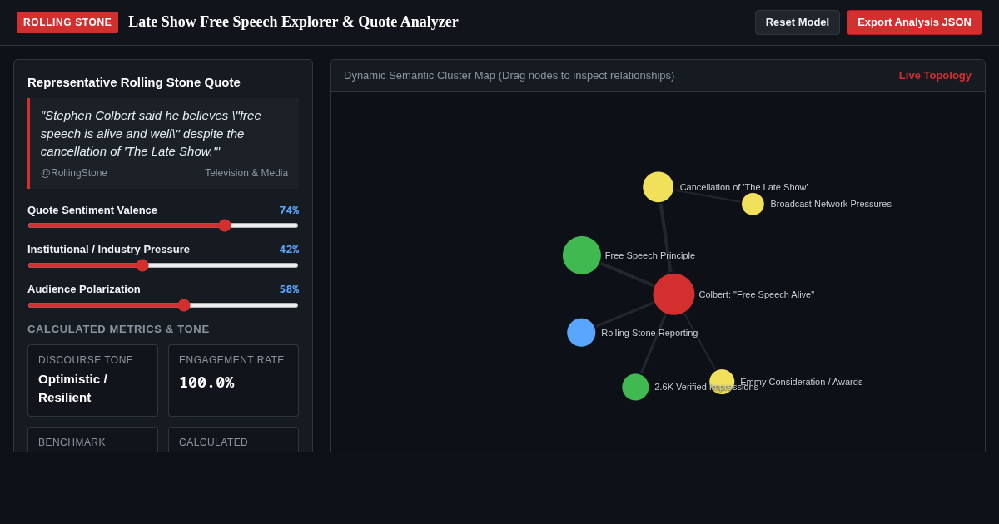This screenshot has height=524, width=999.
Task: Select the blue Rolling Stone Reporting node
Action: (x=581, y=333)
